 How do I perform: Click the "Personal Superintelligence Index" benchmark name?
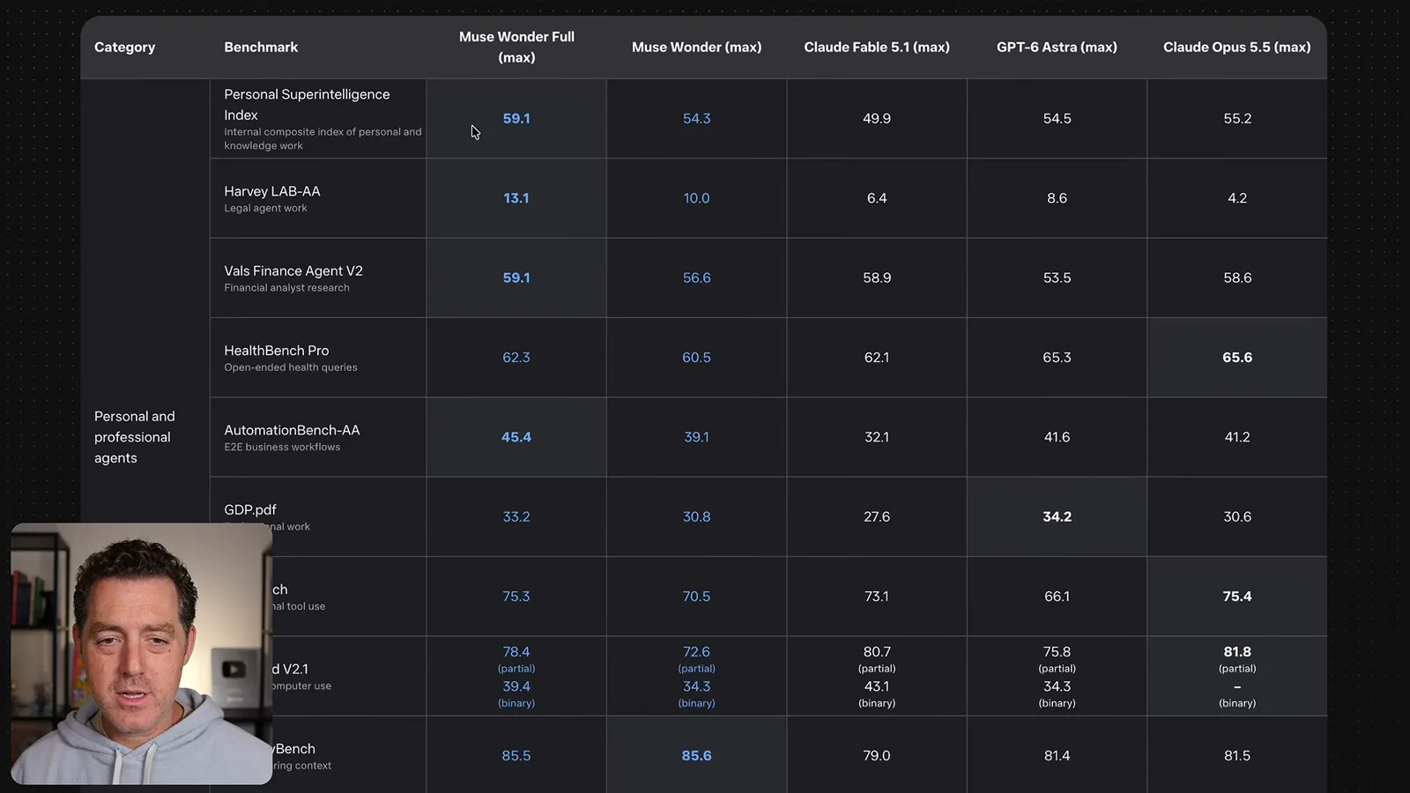coord(307,105)
